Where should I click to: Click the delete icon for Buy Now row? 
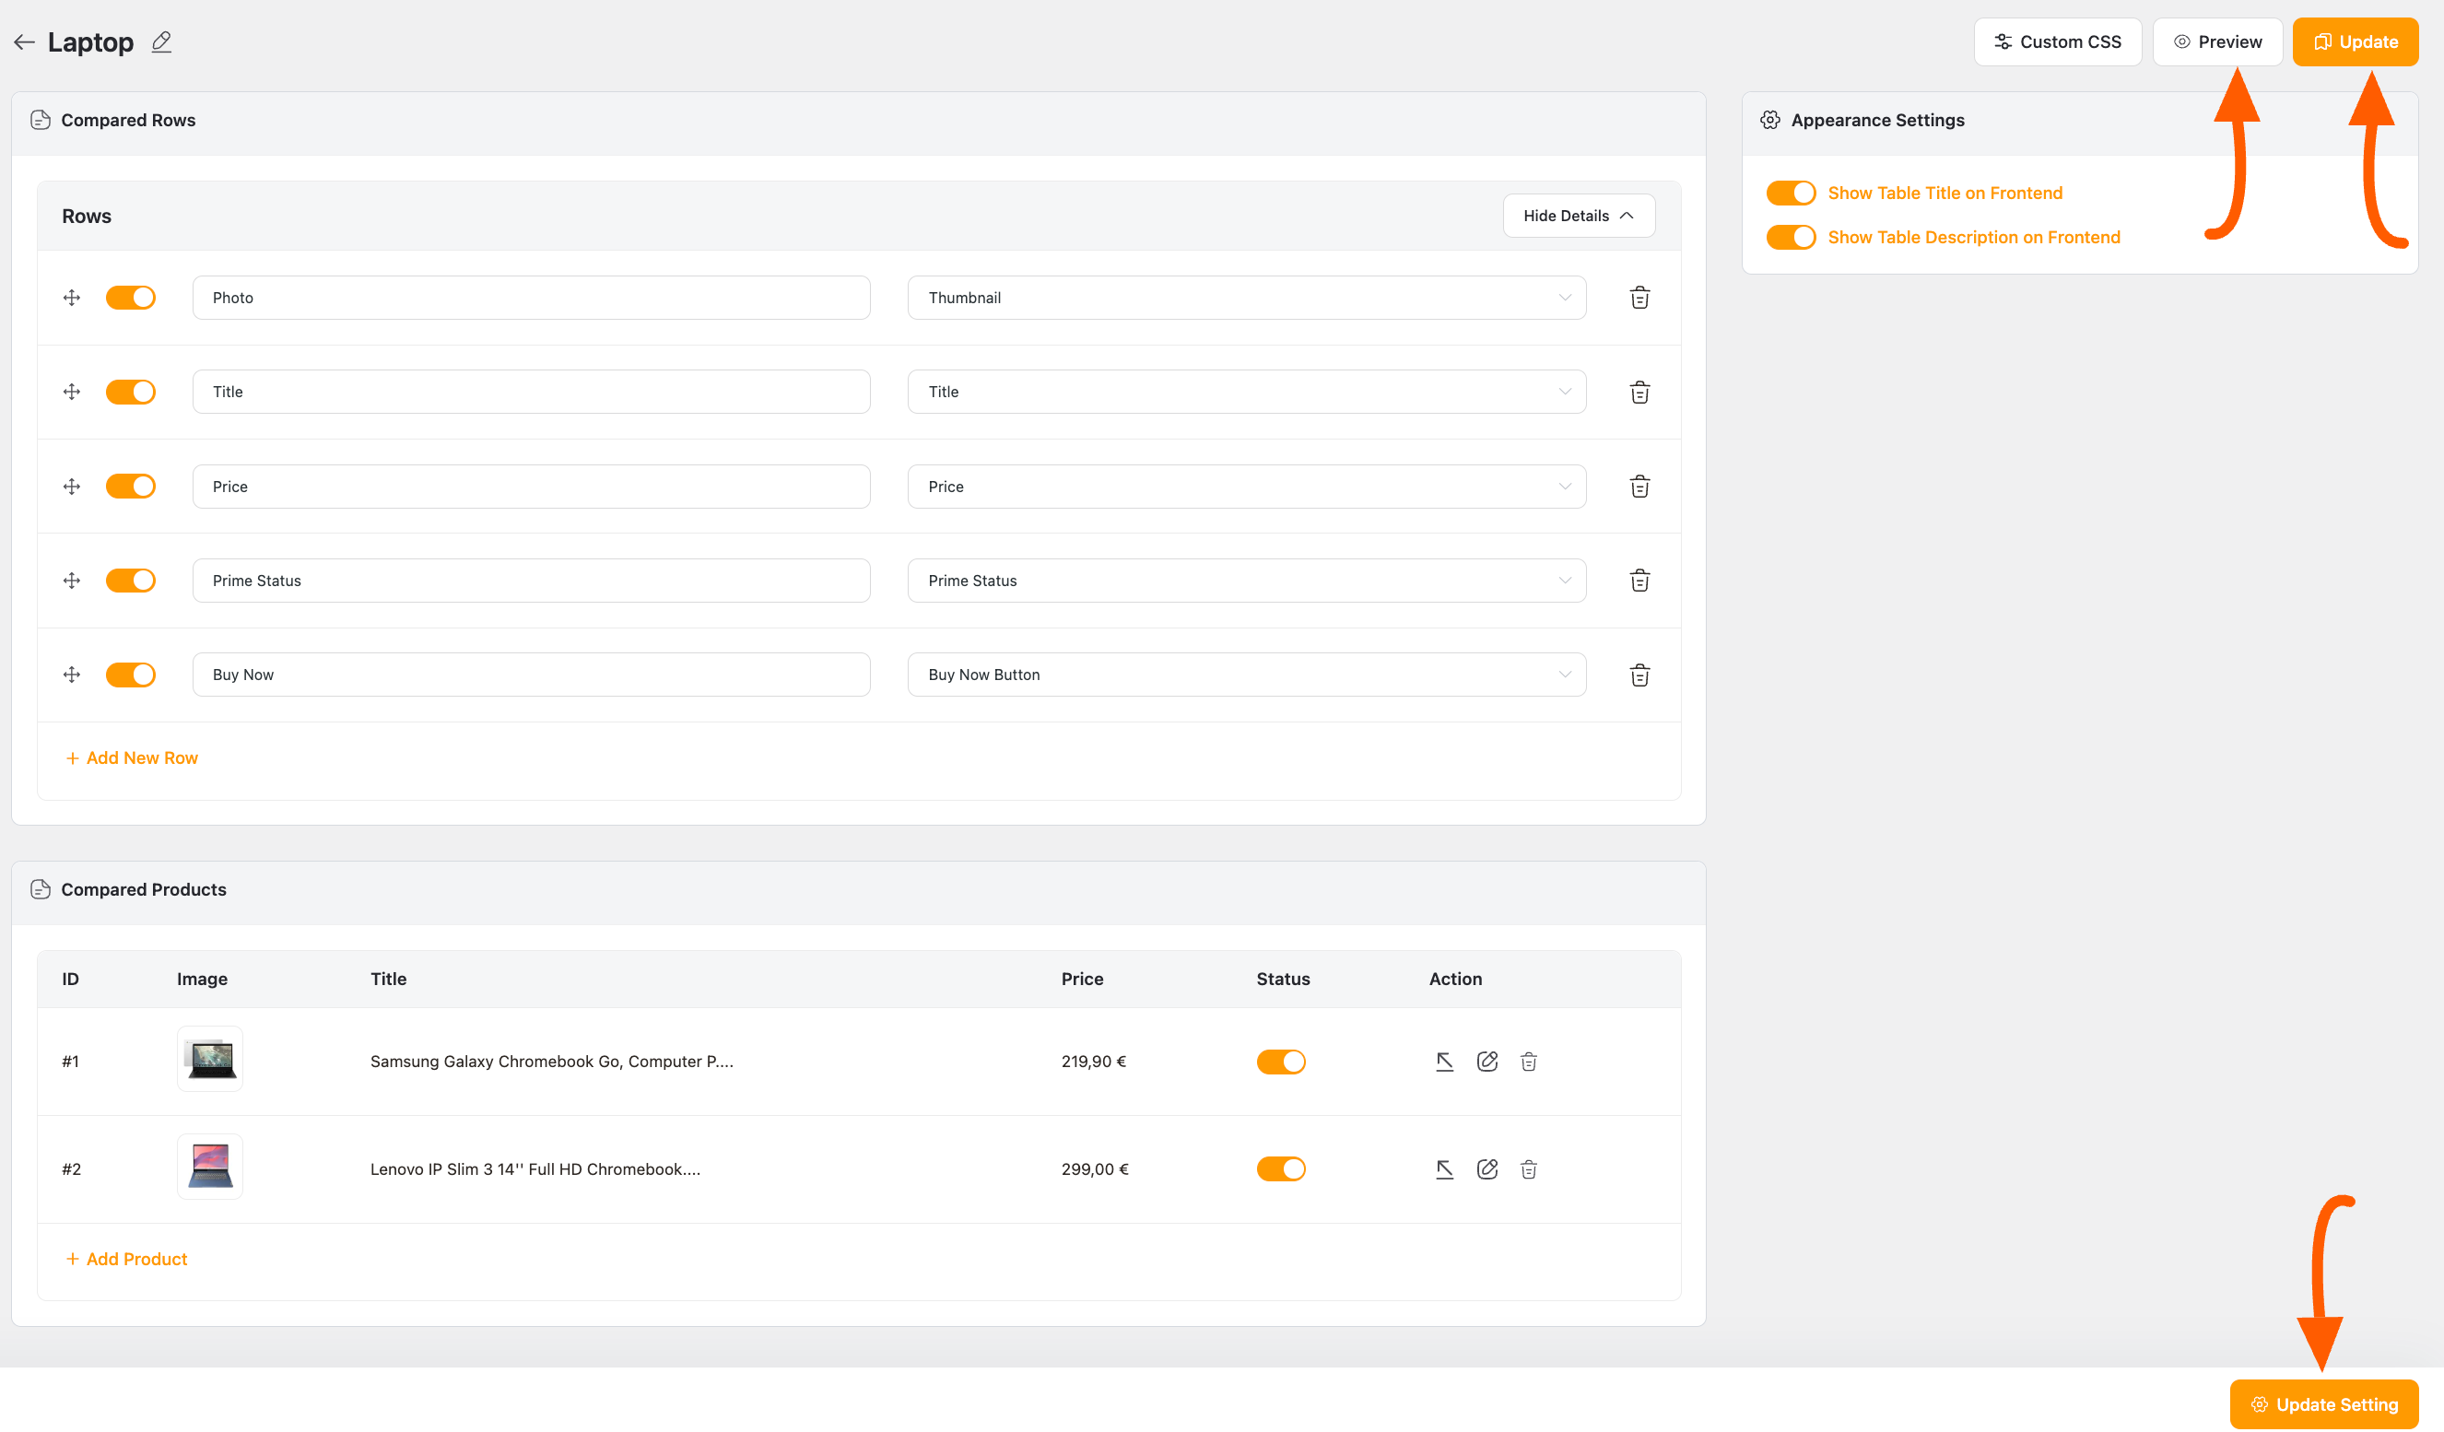[1639, 674]
